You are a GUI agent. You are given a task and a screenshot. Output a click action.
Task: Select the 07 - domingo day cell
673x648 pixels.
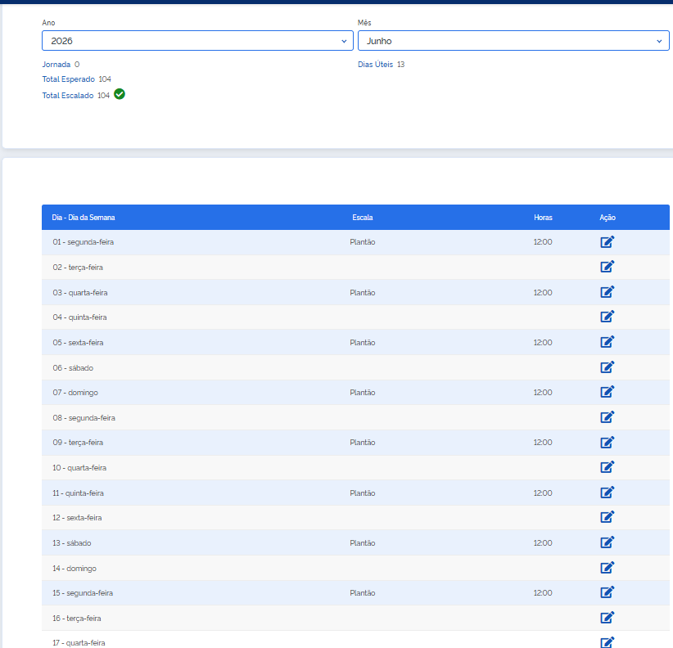(x=75, y=393)
